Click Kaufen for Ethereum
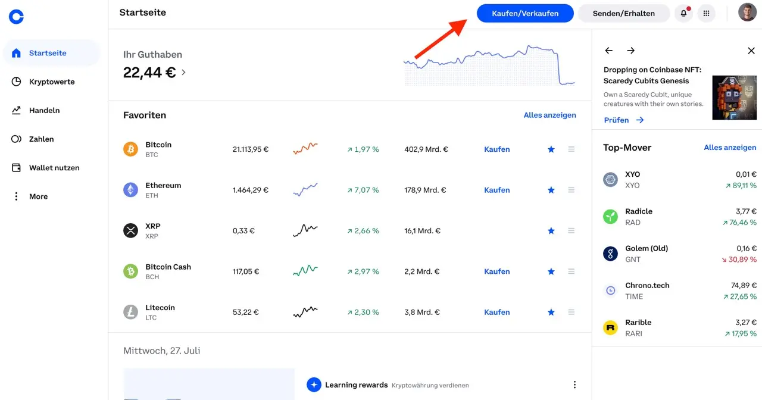This screenshot has height=400, width=762. [496, 190]
